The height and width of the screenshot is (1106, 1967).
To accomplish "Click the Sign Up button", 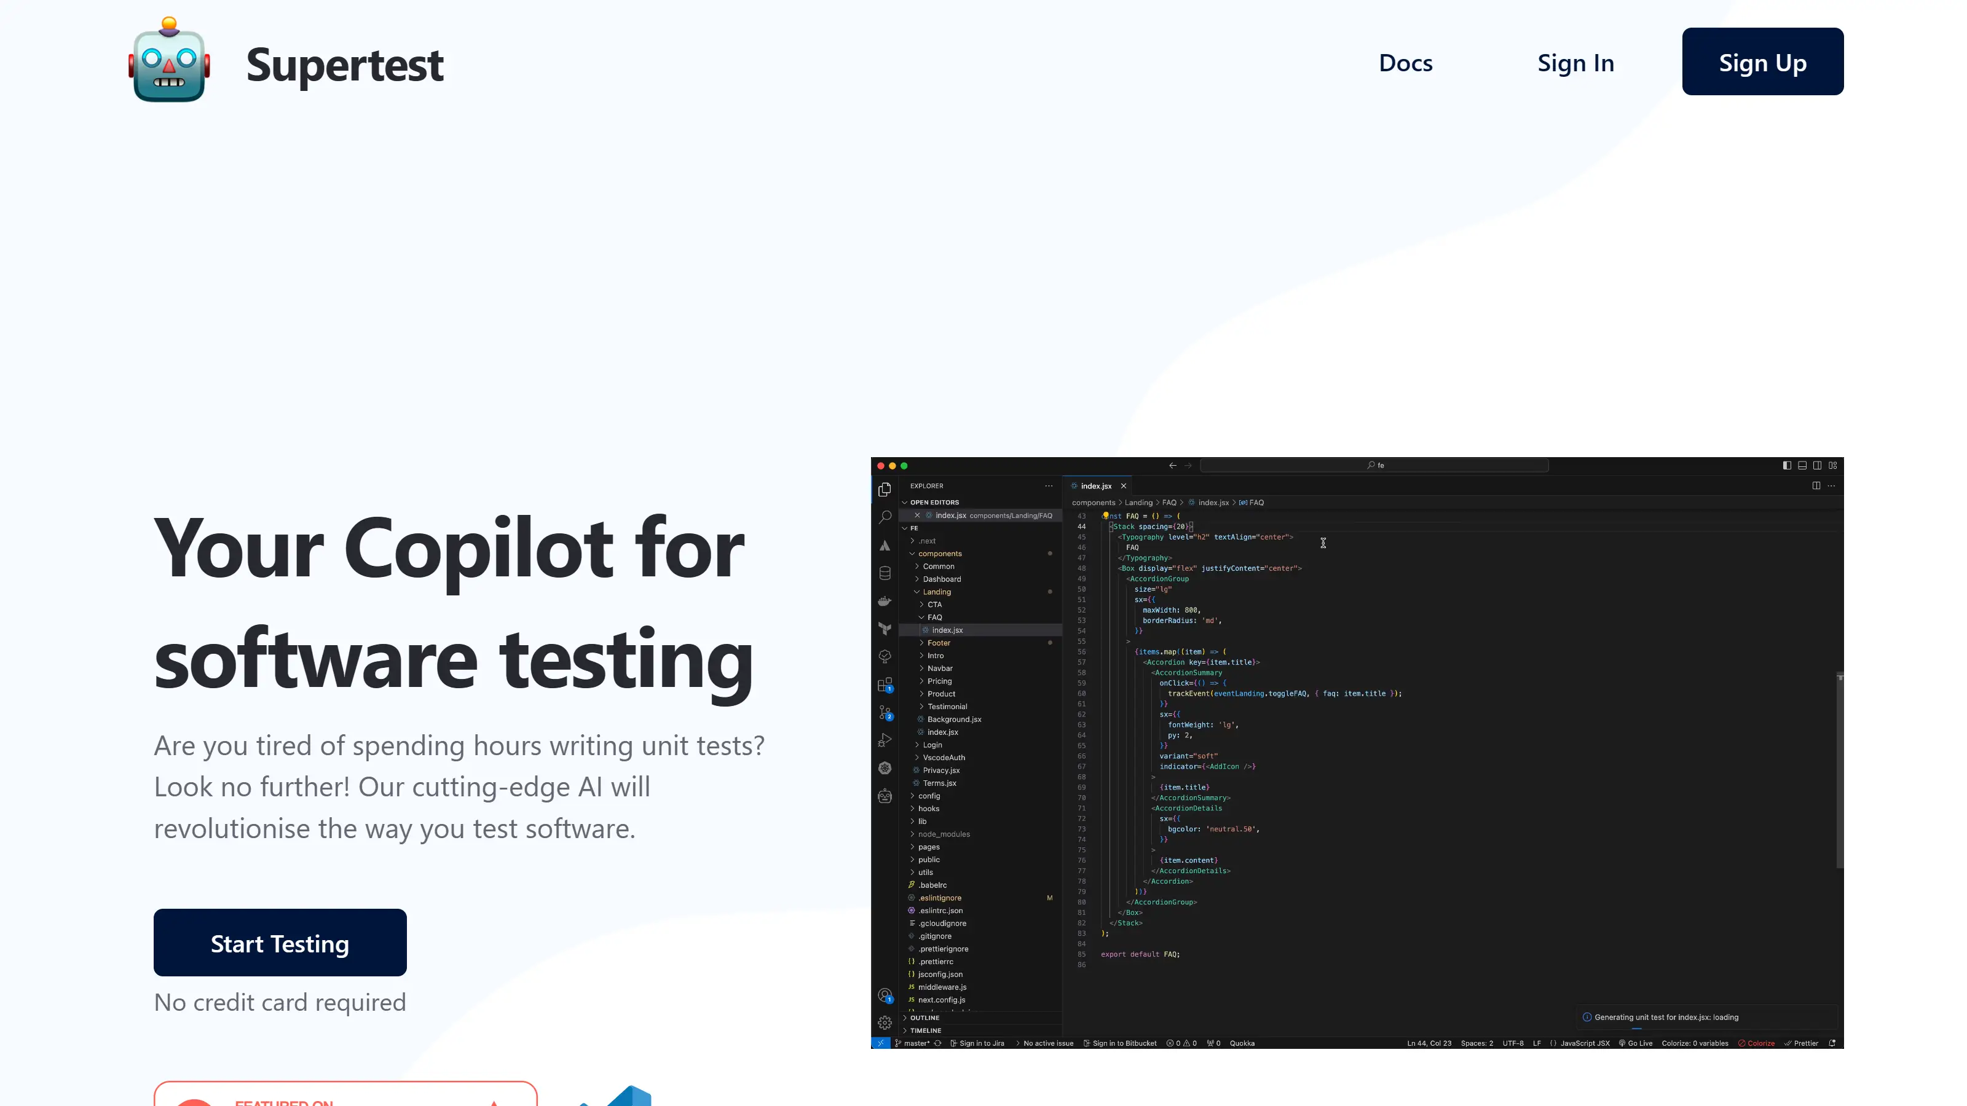I will tap(1762, 61).
